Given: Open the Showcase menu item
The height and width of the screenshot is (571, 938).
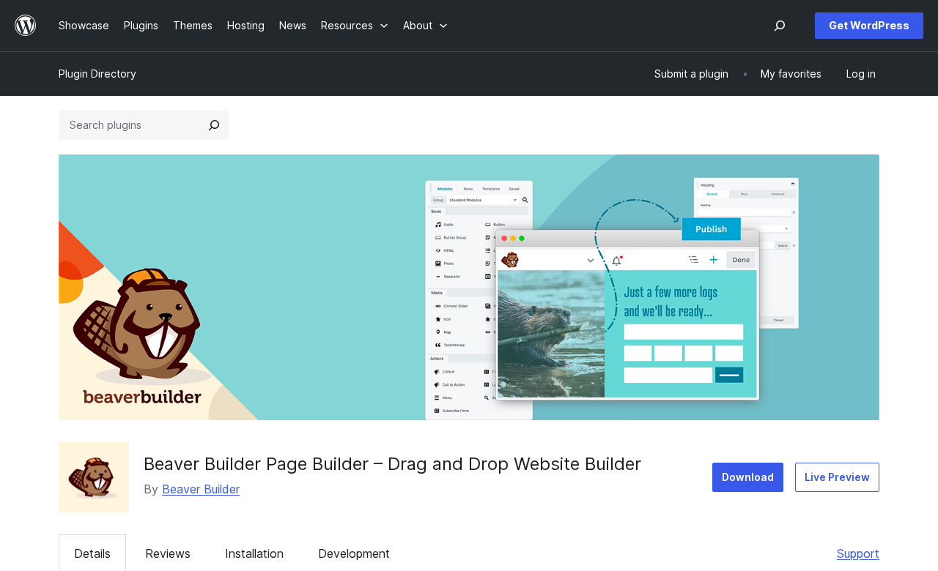Looking at the screenshot, I should (x=84, y=26).
